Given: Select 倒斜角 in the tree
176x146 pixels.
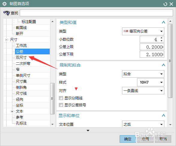Looking at the screenshot, I should [x=21, y=87].
